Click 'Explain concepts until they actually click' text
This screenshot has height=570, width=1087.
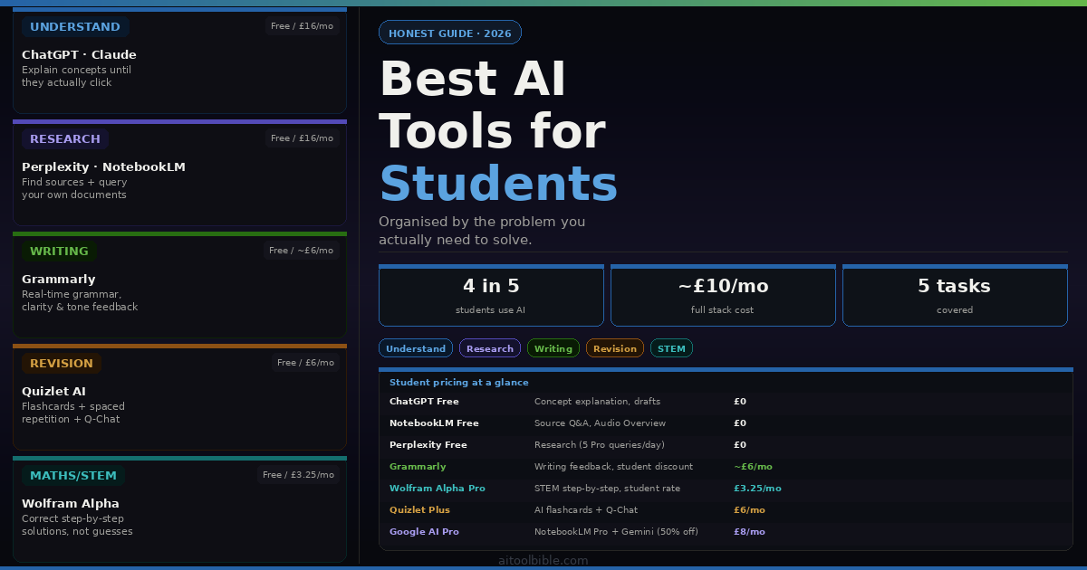(x=77, y=76)
